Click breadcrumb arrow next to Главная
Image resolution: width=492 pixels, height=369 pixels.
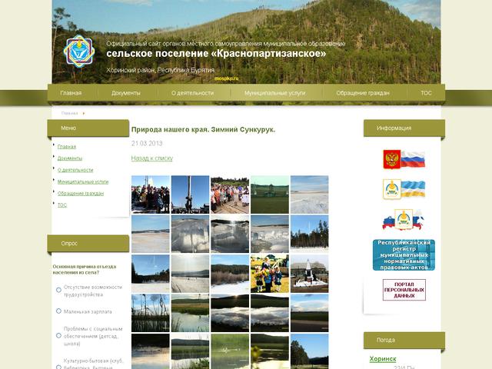point(83,113)
